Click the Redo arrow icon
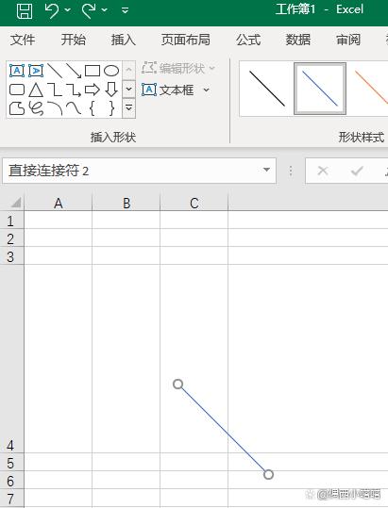Screen dimensions: 388x508 (x=89, y=10)
